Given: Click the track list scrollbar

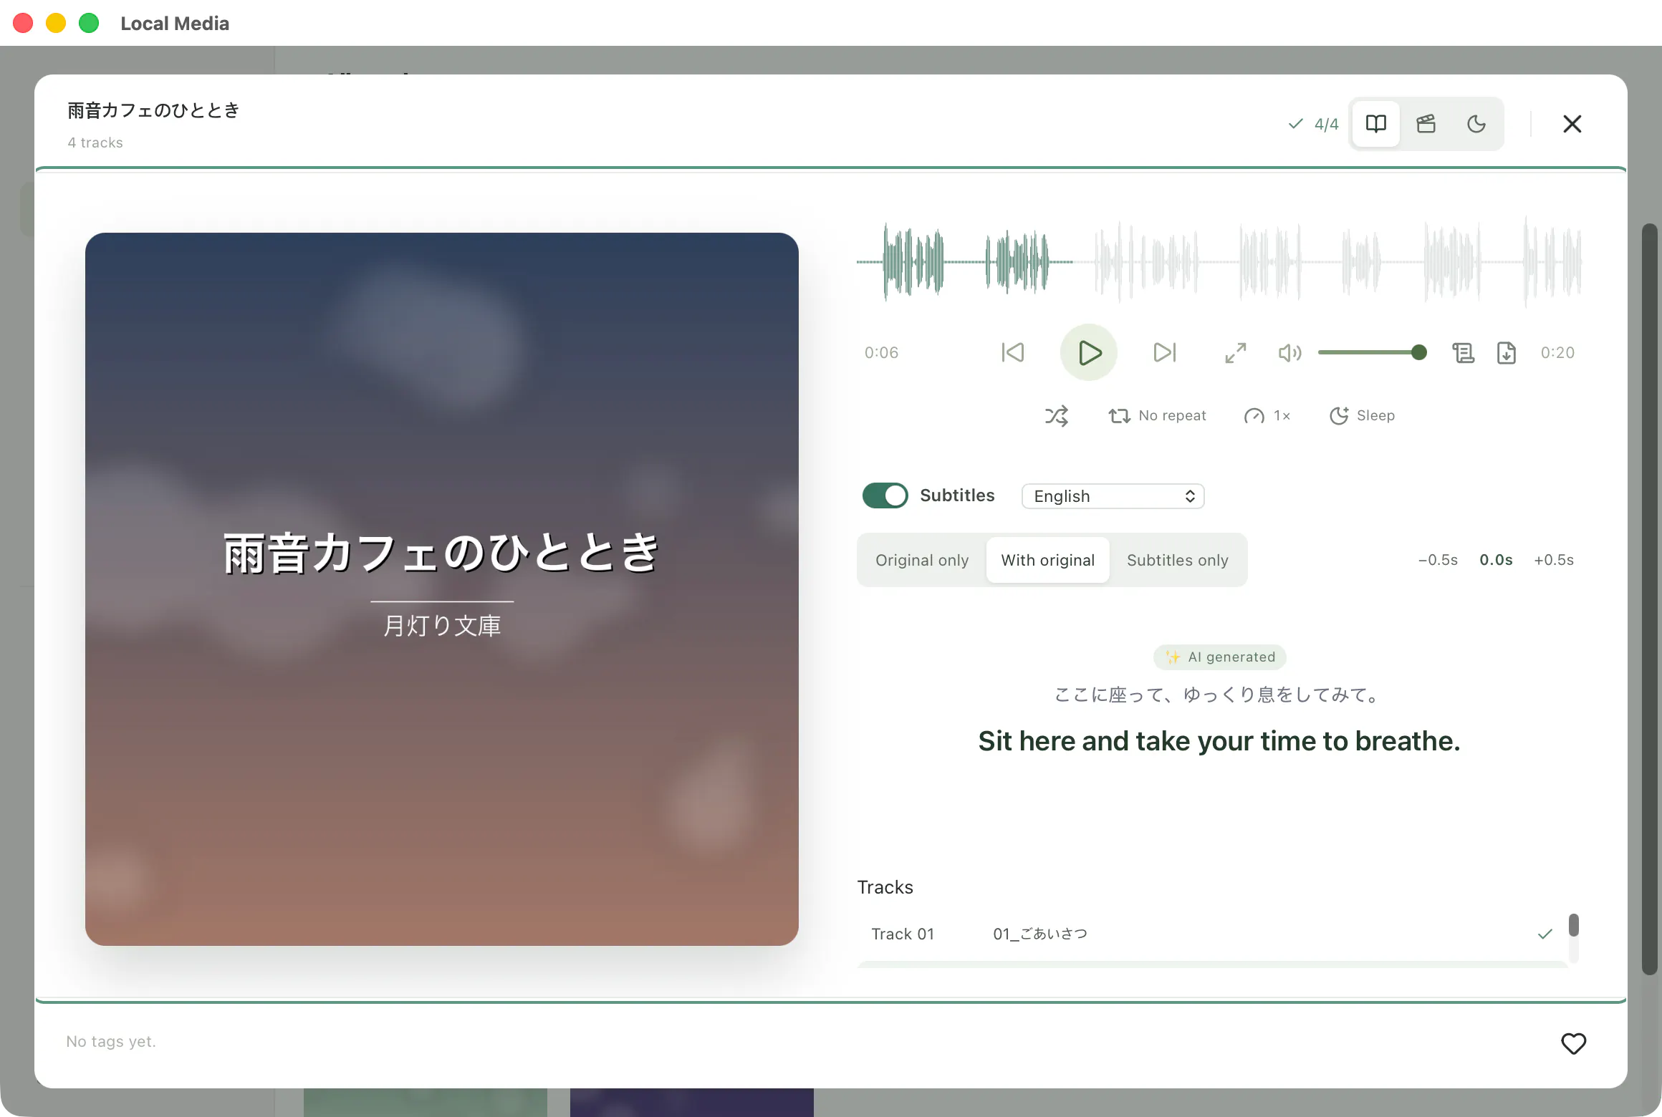Looking at the screenshot, I should pyautogui.click(x=1573, y=925).
